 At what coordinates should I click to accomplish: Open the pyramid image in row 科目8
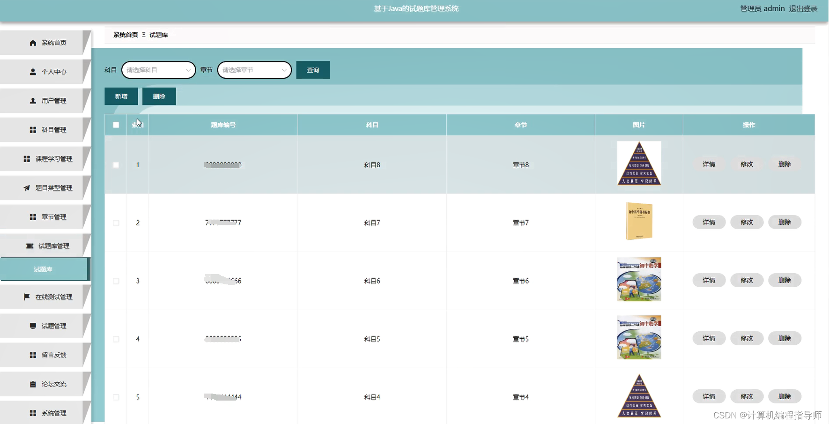click(x=639, y=164)
